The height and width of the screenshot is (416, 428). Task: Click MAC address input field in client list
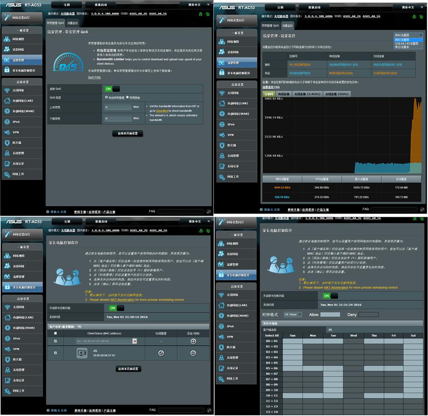(x=104, y=341)
